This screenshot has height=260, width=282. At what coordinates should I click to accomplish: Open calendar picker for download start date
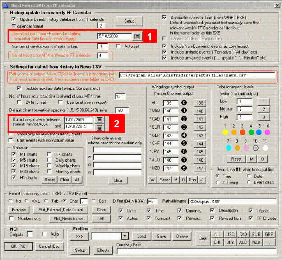point(137,37)
